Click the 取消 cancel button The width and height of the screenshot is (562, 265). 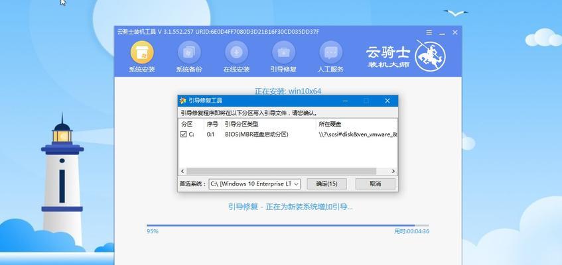[x=376, y=184]
